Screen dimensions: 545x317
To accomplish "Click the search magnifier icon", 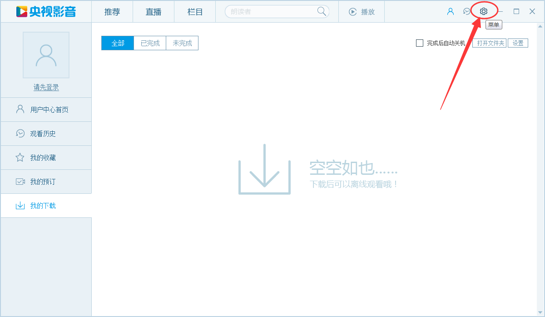I will [x=322, y=11].
